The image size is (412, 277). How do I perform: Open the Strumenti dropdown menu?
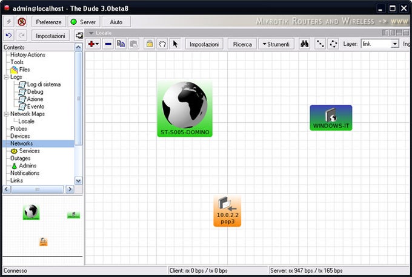pos(276,44)
